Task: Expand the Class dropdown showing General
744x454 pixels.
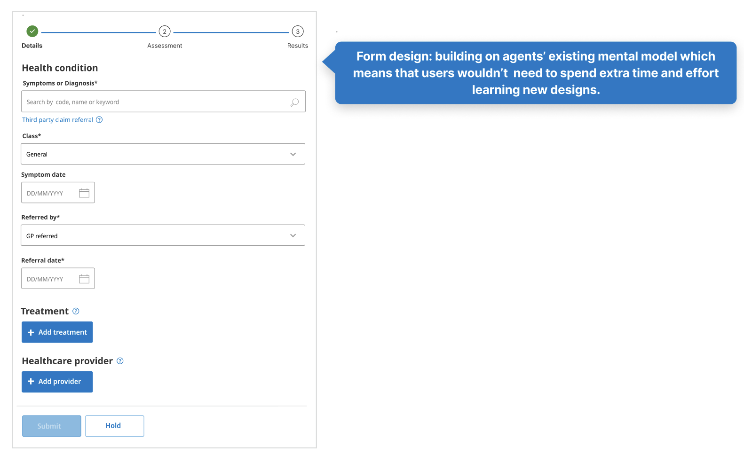Action: (163, 154)
